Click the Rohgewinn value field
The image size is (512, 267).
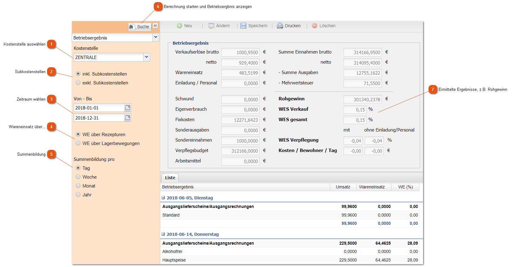[363, 99]
